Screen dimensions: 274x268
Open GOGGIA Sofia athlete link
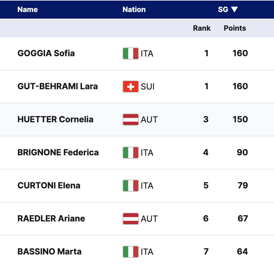coord(46,53)
